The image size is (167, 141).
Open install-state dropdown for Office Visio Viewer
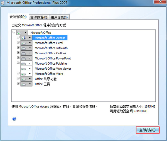coord(26,69)
